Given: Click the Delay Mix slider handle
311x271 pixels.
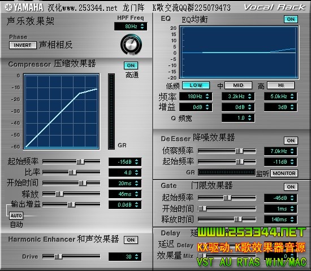Looking at the screenshot, I should pyautogui.click(x=202, y=256).
